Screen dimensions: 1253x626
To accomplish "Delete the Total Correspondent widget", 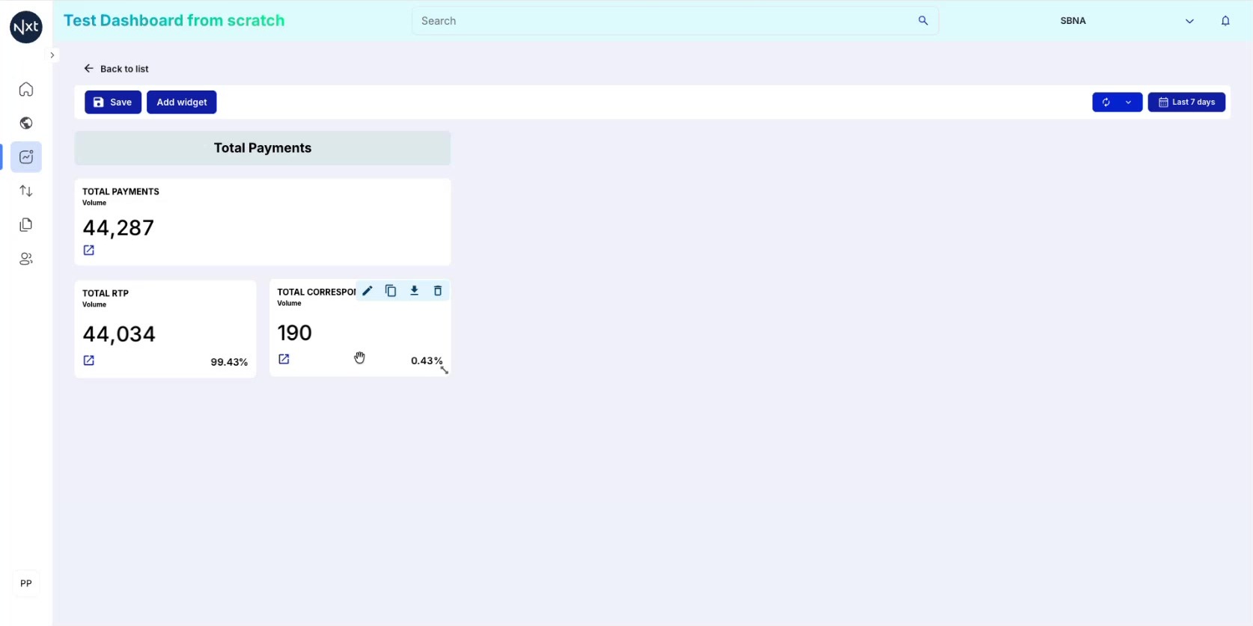I will point(438,291).
